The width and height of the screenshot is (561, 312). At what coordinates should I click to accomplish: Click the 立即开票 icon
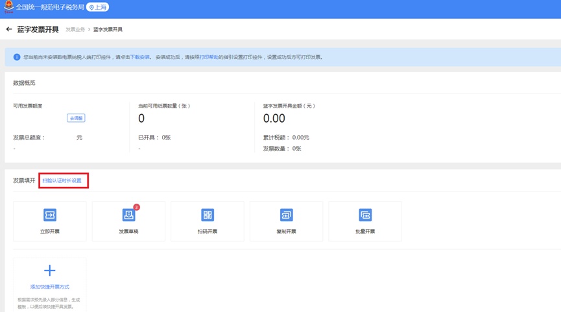(x=50, y=215)
